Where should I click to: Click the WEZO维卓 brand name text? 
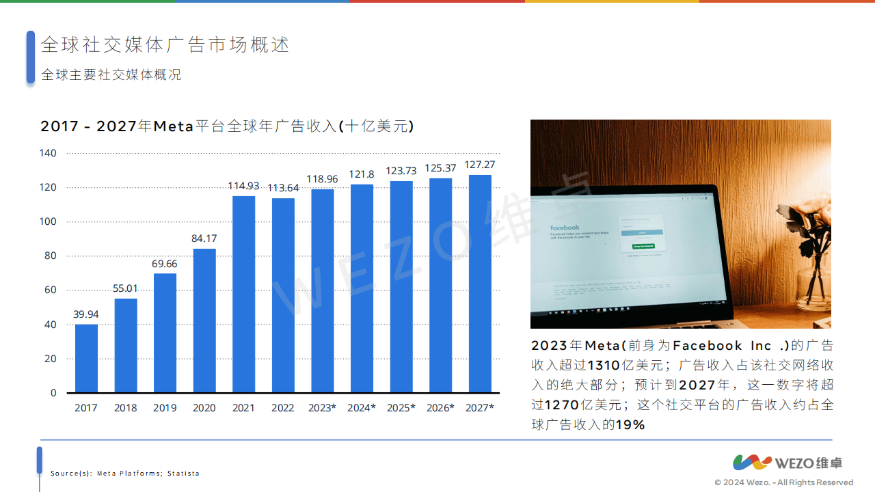pyautogui.click(x=809, y=463)
